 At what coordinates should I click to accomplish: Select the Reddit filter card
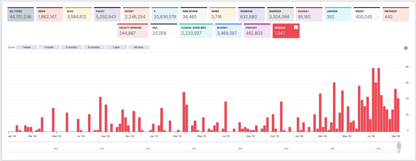(367, 14)
